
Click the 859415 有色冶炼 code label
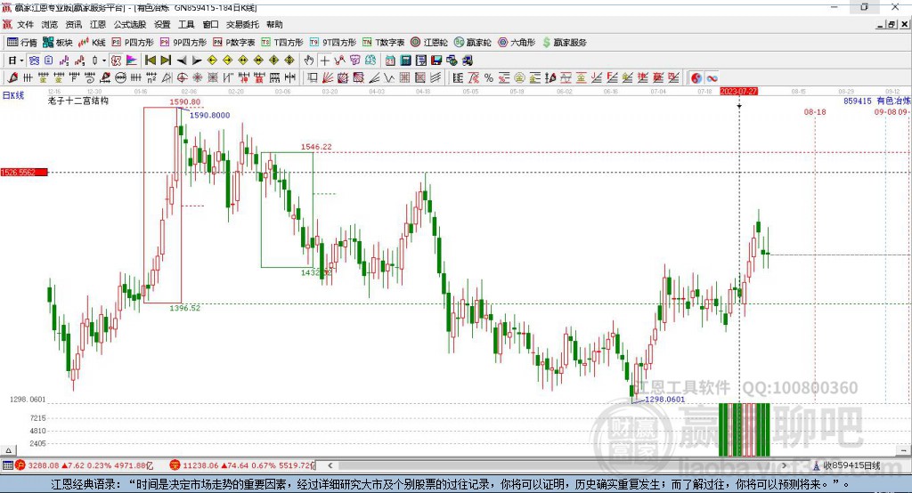[877, 101]
